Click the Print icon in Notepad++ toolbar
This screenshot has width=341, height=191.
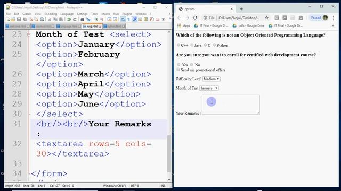pyautogui.click(x=42, y=20)
